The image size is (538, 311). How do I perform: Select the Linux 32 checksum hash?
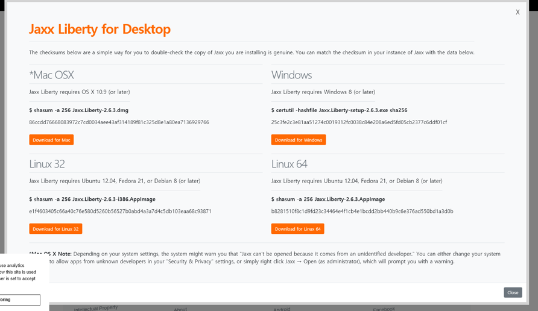point(120,211)
